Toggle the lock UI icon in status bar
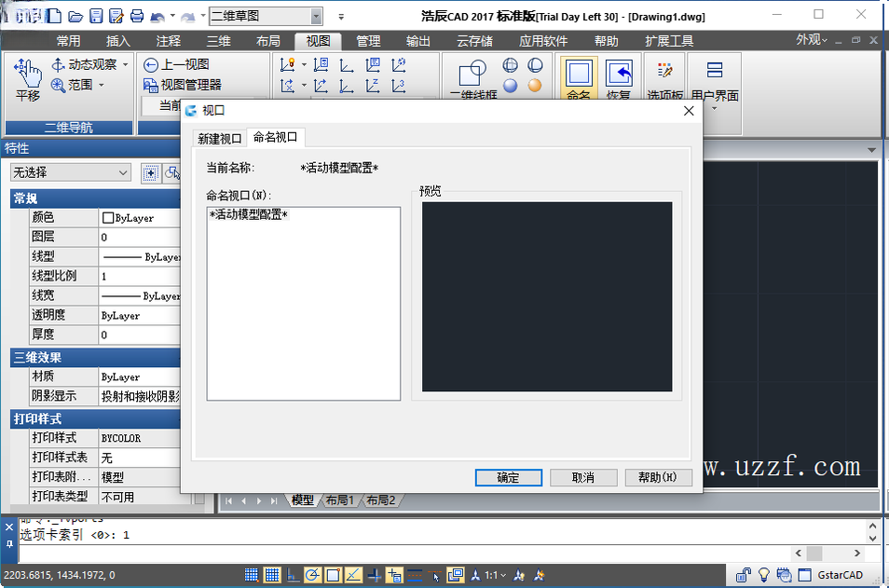This screenshot has width=889, height=588. pos(744,575)
